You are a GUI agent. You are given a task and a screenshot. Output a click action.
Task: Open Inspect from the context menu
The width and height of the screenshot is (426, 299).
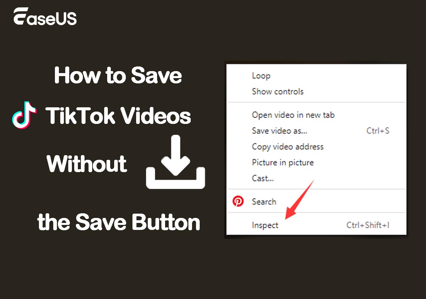(x=265, y=225)
